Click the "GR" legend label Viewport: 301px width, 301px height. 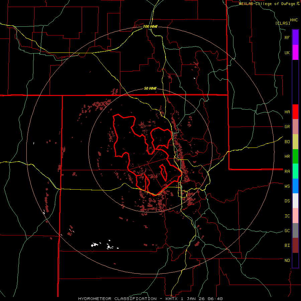click(x=287, y=127)
